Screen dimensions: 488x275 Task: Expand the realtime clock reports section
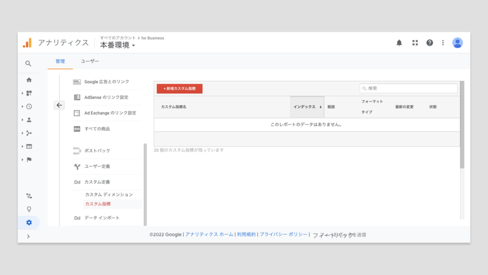(29, 107)
